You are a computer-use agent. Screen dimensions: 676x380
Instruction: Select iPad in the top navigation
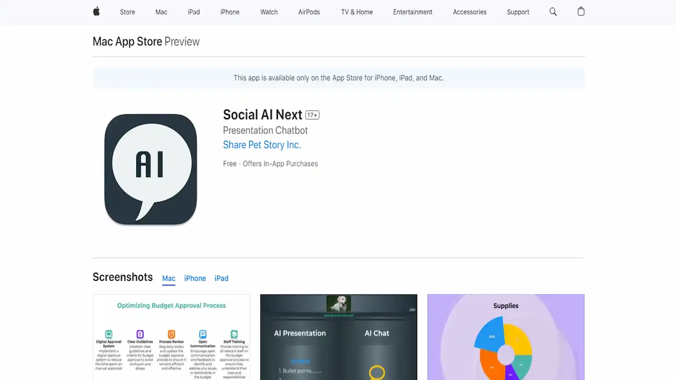click(194, 12)
